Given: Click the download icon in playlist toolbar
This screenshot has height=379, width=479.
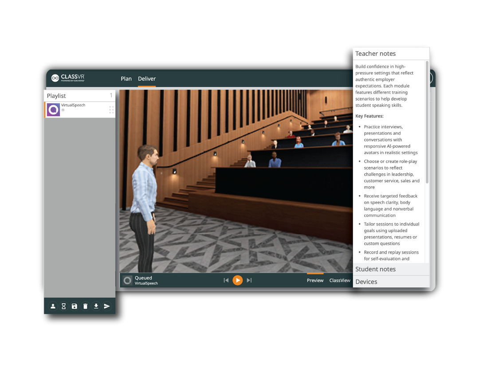Looking at the screenshot, I should (96, 306).
